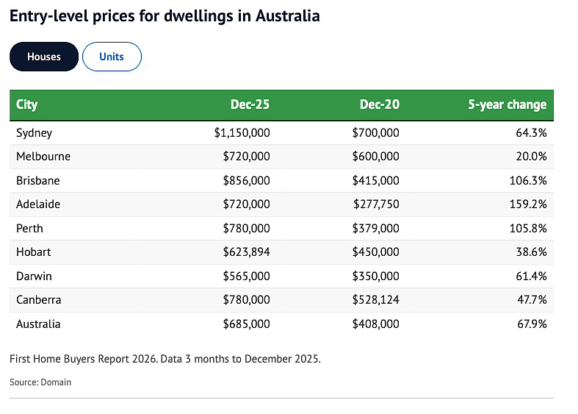This screenshot has height=414, width=578.
Task: Click the Dec-20 column header
Action: (379, 104)
